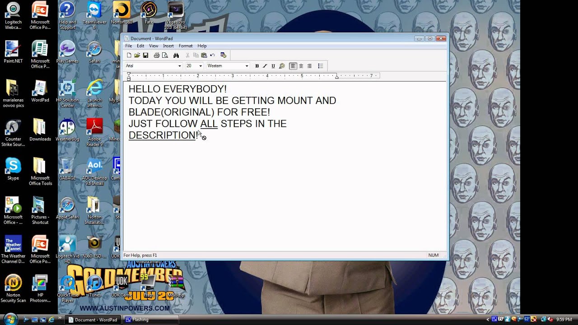The width and height of the screenshot is (578, 325).
Task: Click the word DESCRIPTION in the document
Action: [162, 135]
